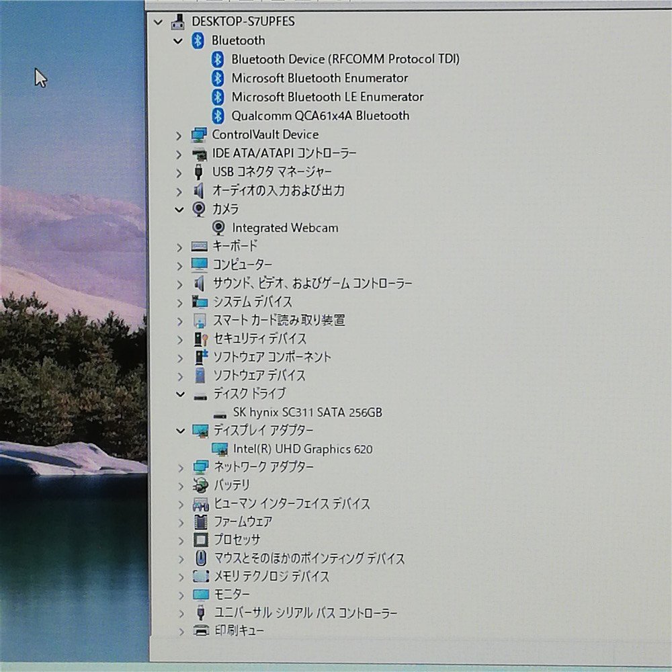Screen dimensions: 672x672
Task: Collapse the Bluetooth category
Action: (x=178, y=42)
